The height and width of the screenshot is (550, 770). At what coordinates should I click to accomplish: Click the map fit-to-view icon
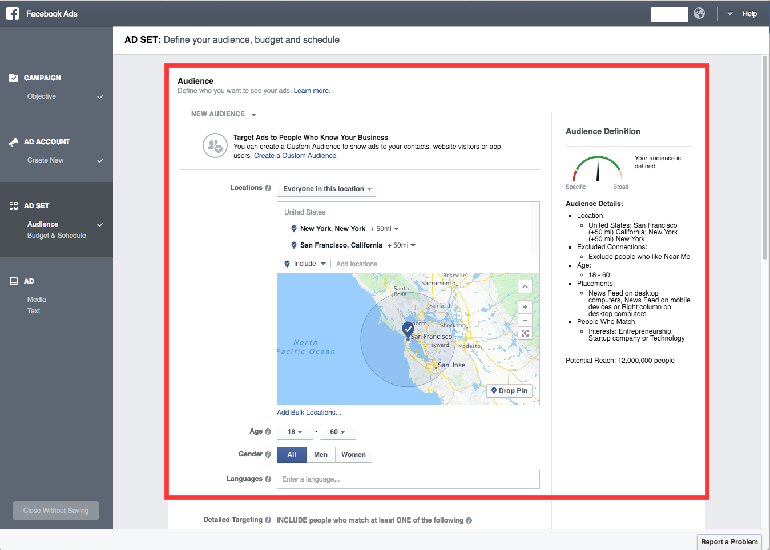[x=525, y=333]
